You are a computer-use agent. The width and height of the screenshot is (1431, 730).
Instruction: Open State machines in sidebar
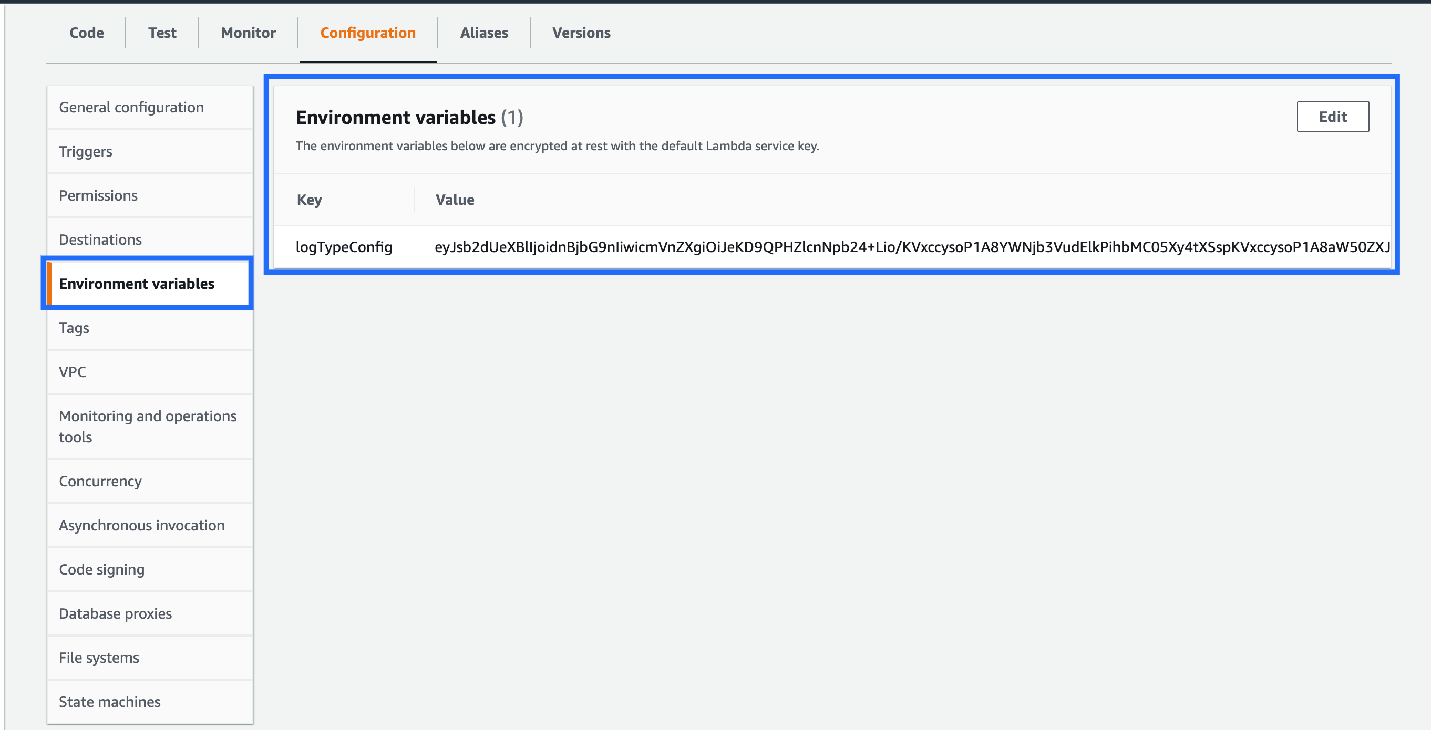pyautogui.click(x=110, y=702)
